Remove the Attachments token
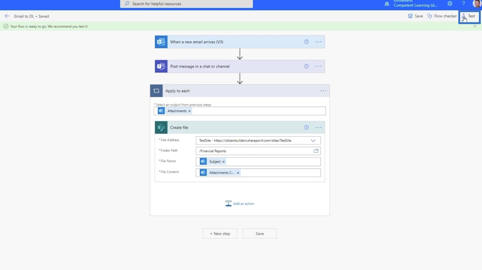This screenshot has width=482, height=270. (x=189, y=111)
